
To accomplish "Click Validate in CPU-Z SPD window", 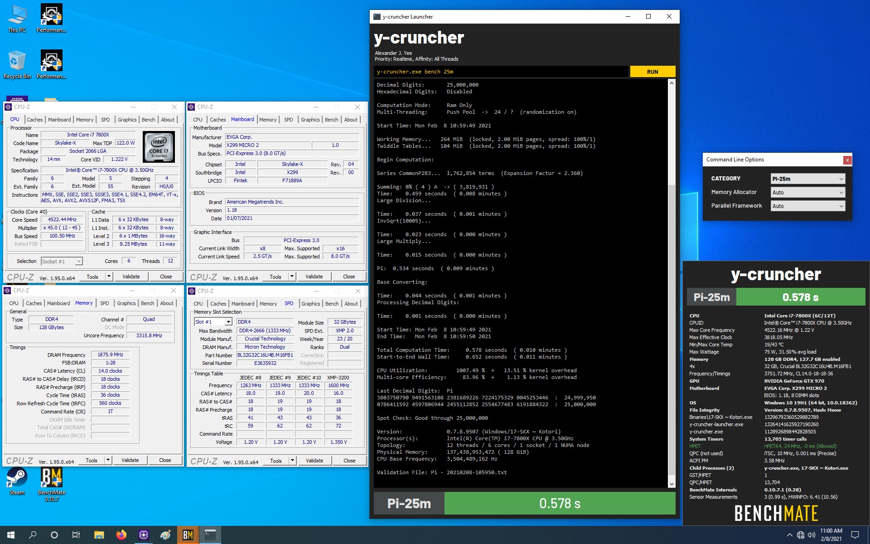I will 314,461.
